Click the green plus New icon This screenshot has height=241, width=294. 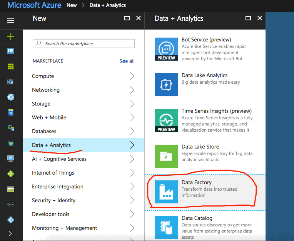pos(11,36)
